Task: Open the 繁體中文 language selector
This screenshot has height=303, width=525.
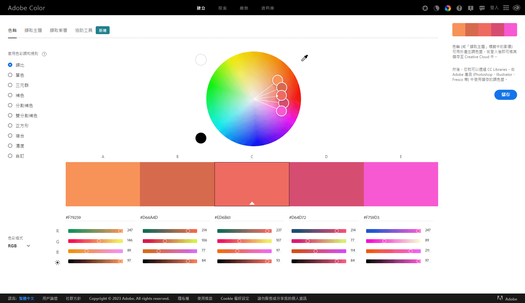Action: point(27,299)
